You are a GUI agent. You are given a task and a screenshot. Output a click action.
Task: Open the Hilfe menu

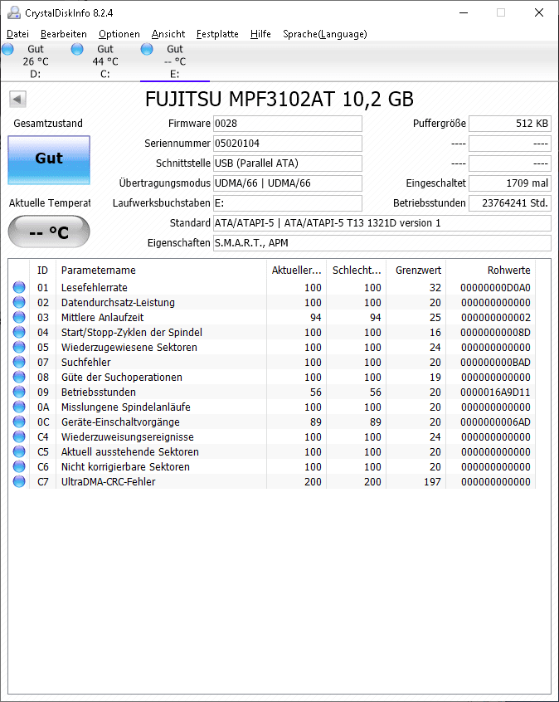click(x=261, y=34)
